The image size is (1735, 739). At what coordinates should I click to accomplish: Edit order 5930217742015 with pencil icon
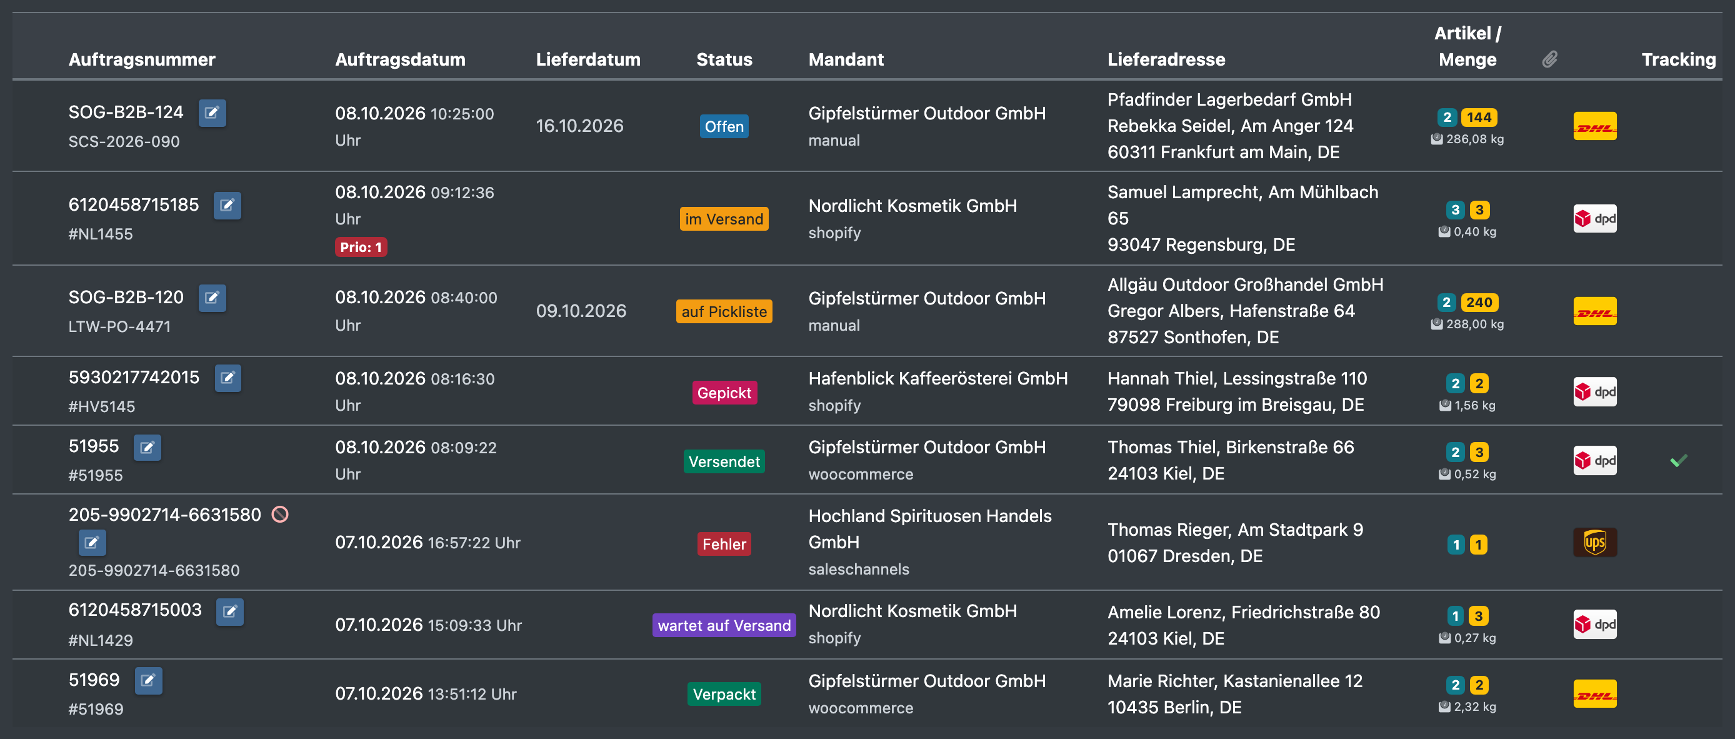point(228,378)
